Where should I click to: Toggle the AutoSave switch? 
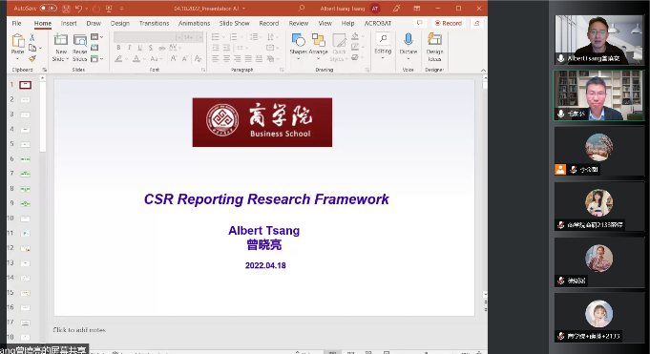(x=48, y=9)
